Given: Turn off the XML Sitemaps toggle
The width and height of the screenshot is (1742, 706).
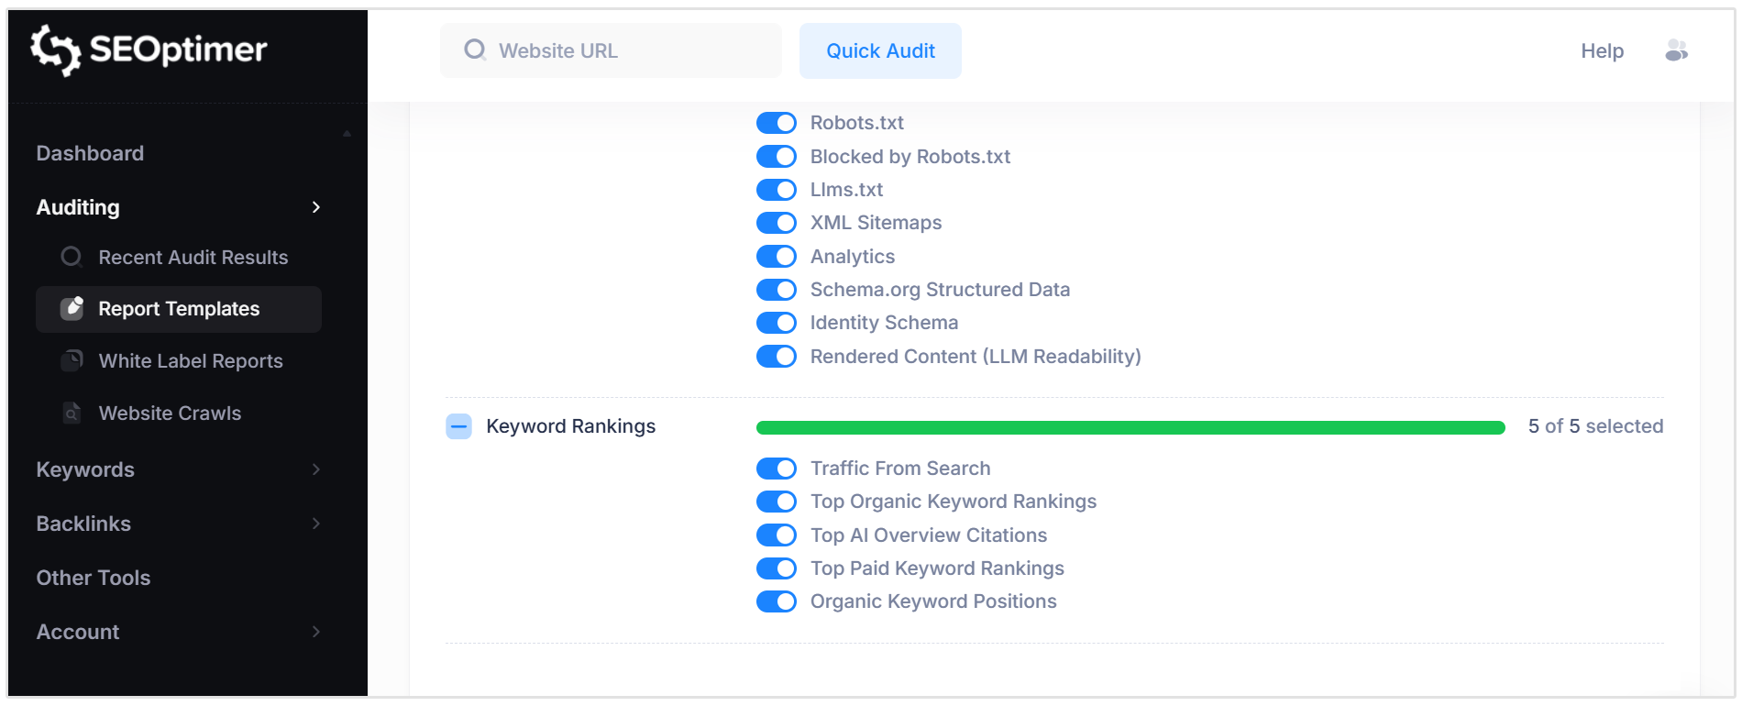Looking at the screenshot, I should point(777,223).
